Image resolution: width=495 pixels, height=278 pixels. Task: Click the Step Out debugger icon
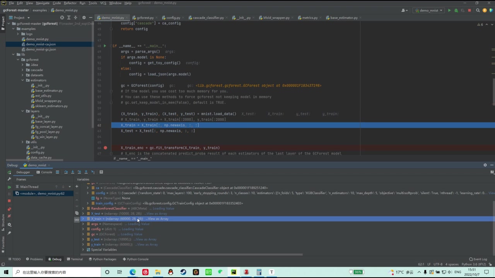coord(86,172)
